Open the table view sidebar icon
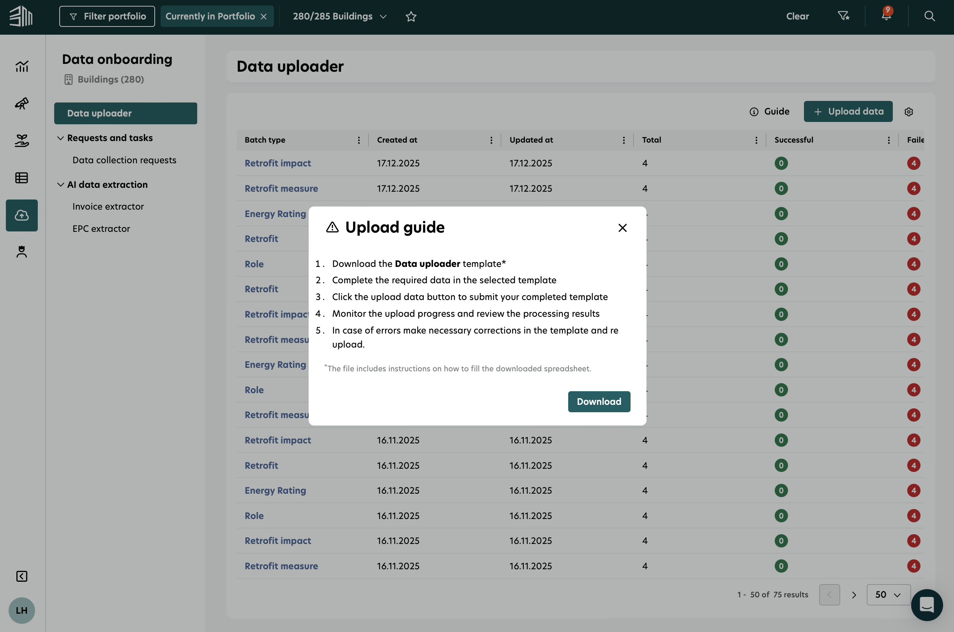954x632 pixels. [22, 178]
